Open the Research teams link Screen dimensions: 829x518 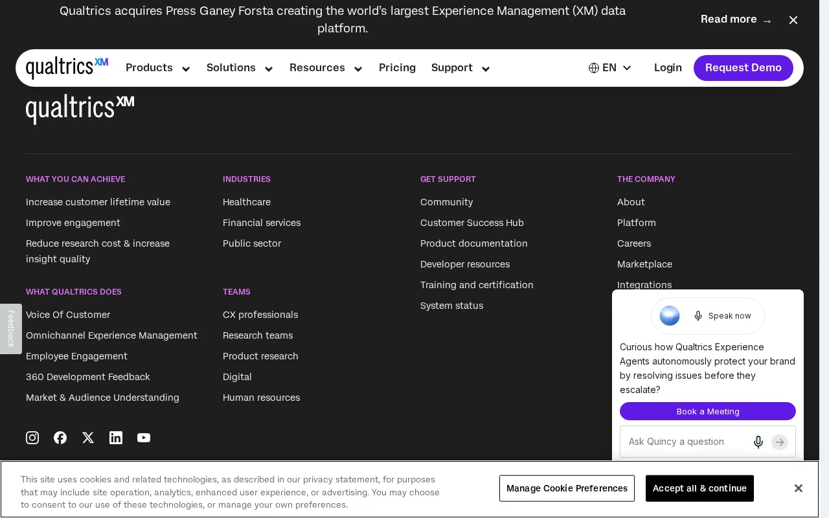[x=258, y=335]
